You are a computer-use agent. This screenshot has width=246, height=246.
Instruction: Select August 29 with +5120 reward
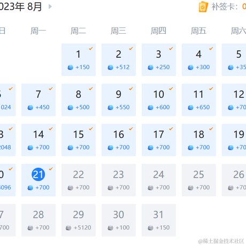click(x=79, y=220)
